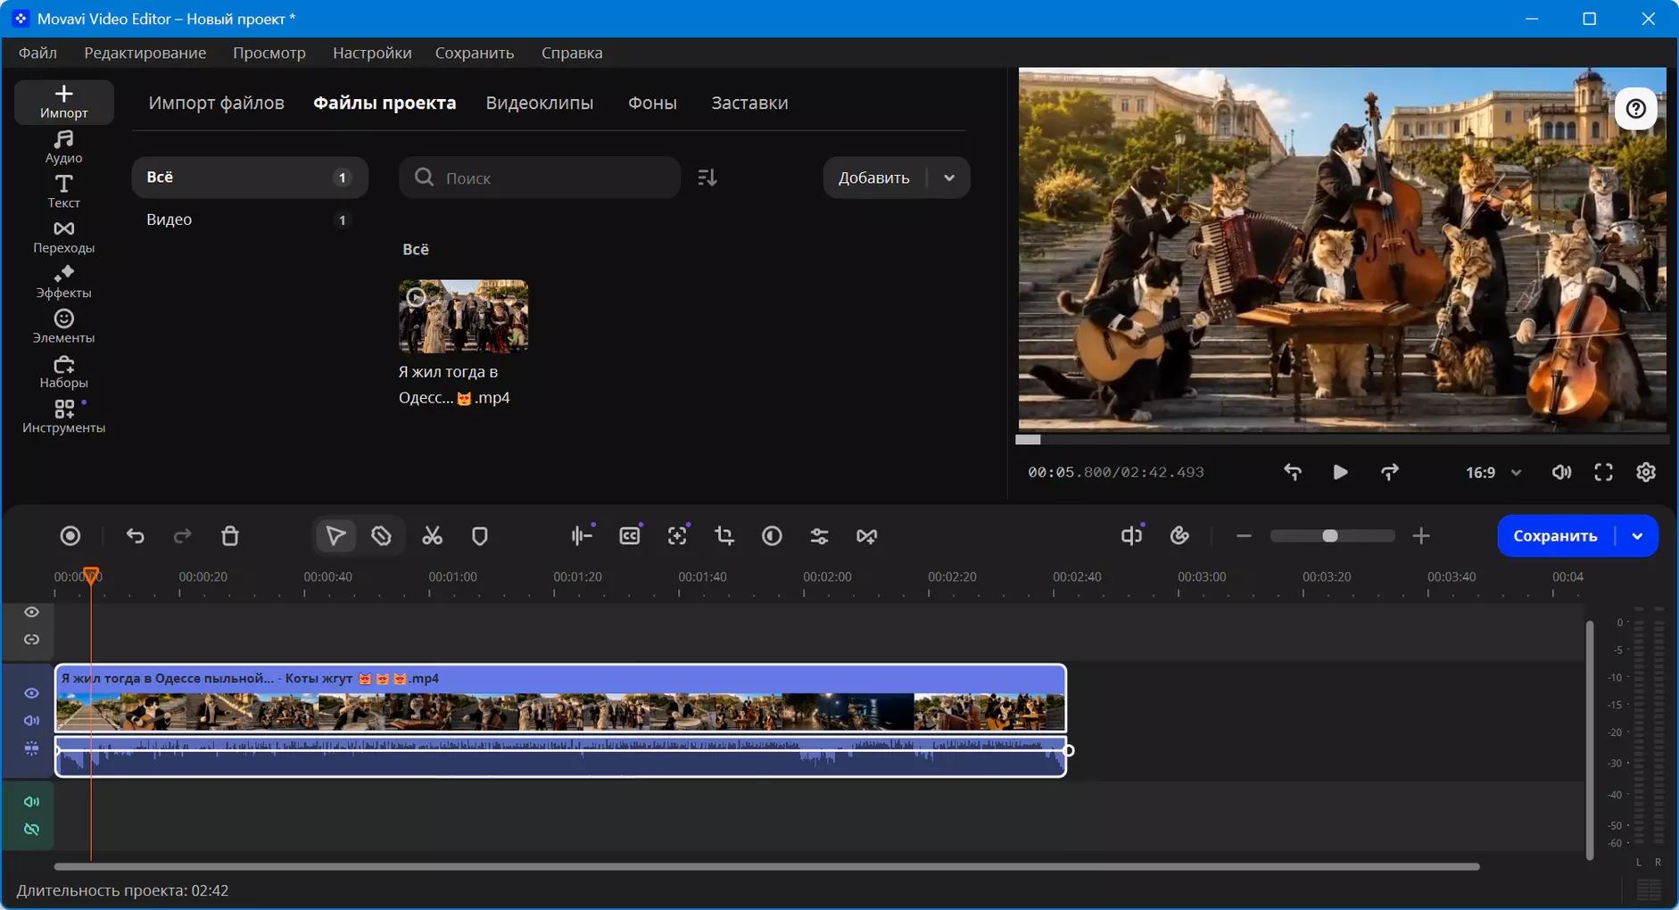Switch to the Видеоклипы tab

tap(540, 103)
